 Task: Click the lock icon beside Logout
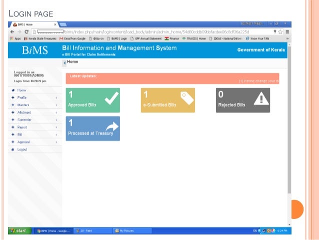(x=13, y=149)
